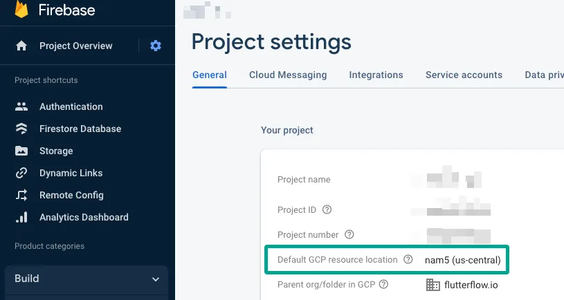Screen dimensions: 564x300
Task: Open the Build product category
Action: pyautogui.click(x=87, y=279)
